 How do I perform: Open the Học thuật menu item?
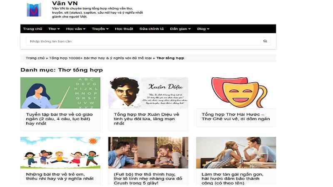pos(124,29)
